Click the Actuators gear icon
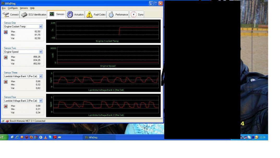Image resolution: width=280 pixels, height=158 pixels. pyautogui.click(x=70, y=15)
